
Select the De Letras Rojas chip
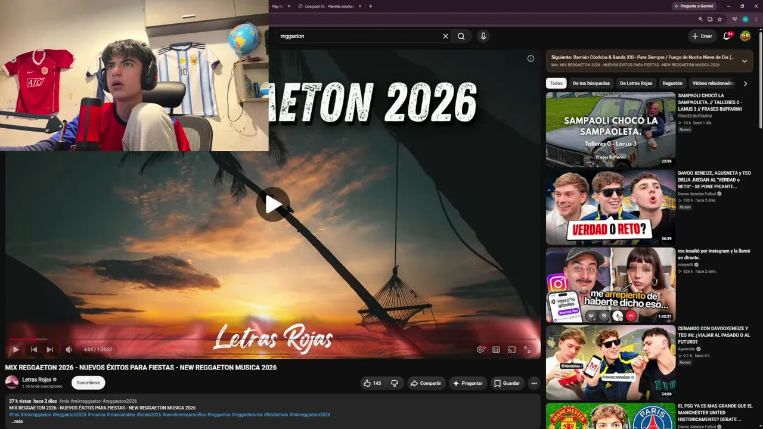pos(636,83)
